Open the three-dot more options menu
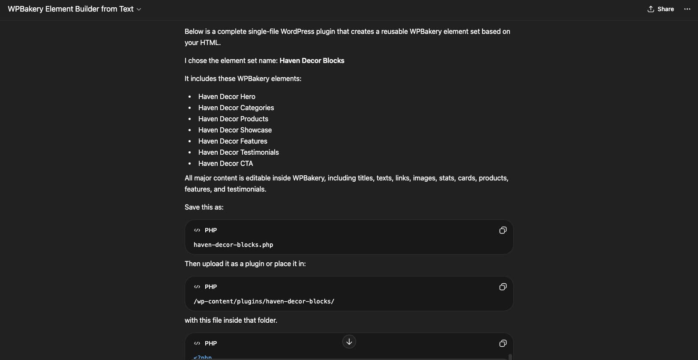The image size is (698, 360). pyautogui.click(x=687, y=9)
